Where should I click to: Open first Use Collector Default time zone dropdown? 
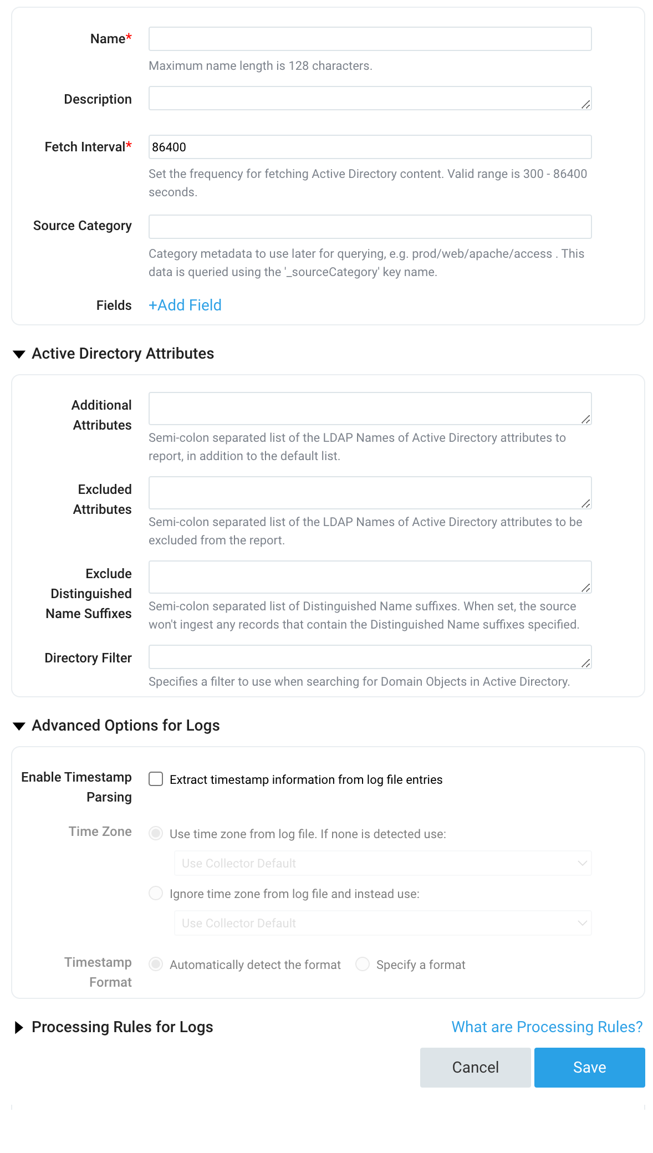(382, 864)
